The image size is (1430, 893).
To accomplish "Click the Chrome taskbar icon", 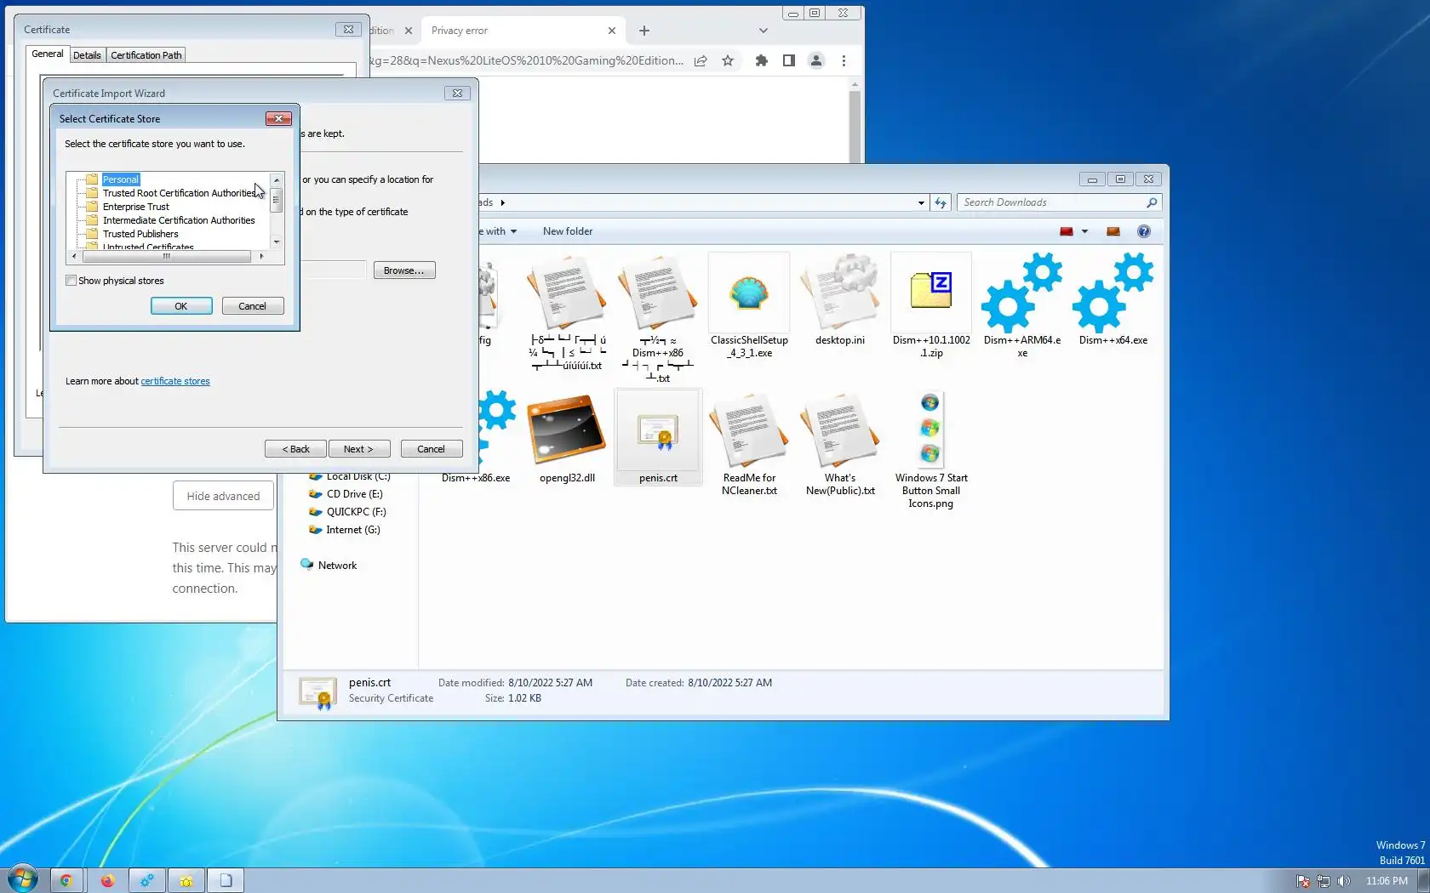I will tap(66, 880).
